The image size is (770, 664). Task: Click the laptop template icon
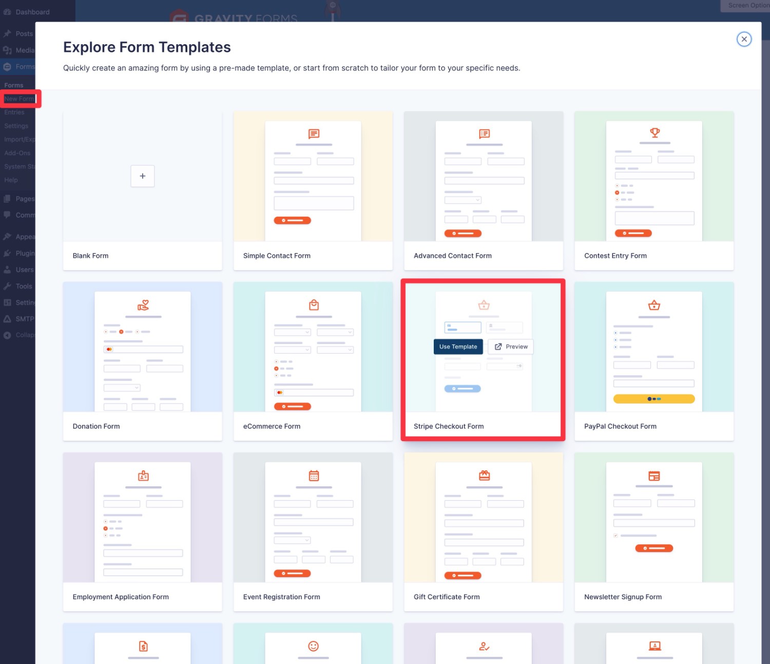(x=655, y=646)
